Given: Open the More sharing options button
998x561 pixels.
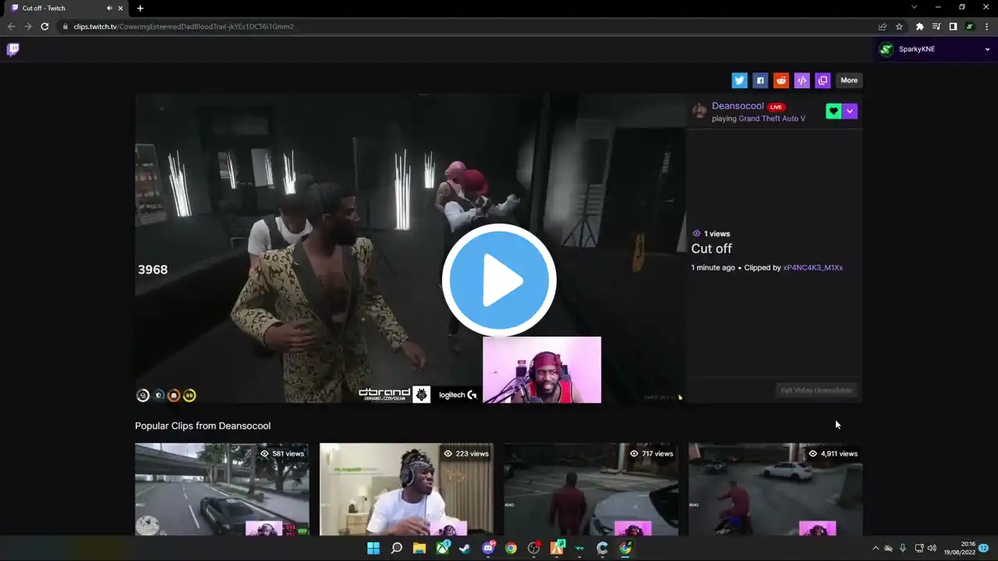Looking at the screenshot, I should [x=849, y=80].
